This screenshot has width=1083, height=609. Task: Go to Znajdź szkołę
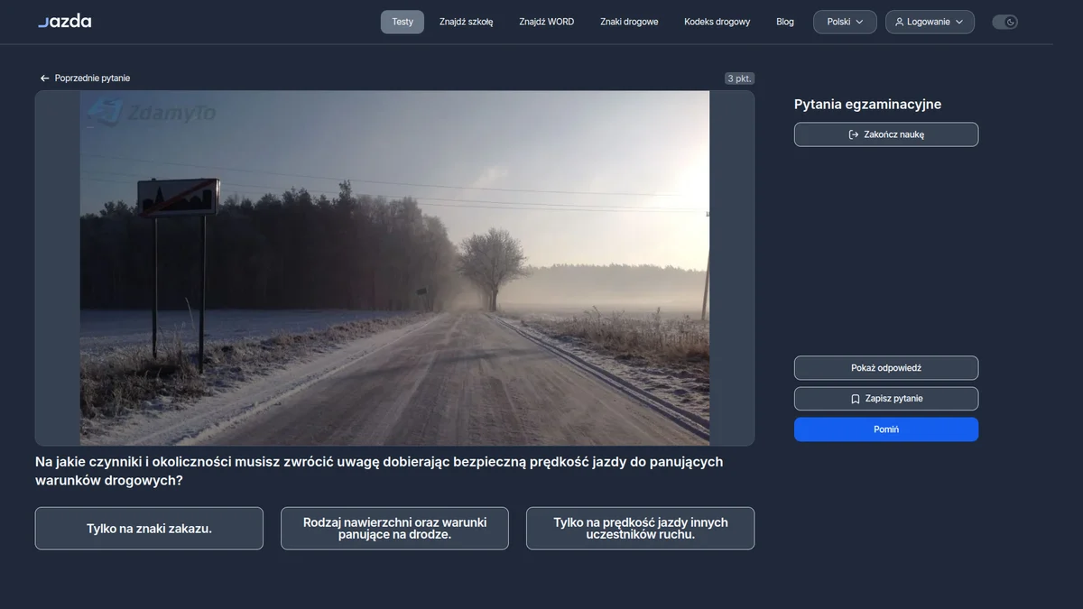tap(467, 22)
